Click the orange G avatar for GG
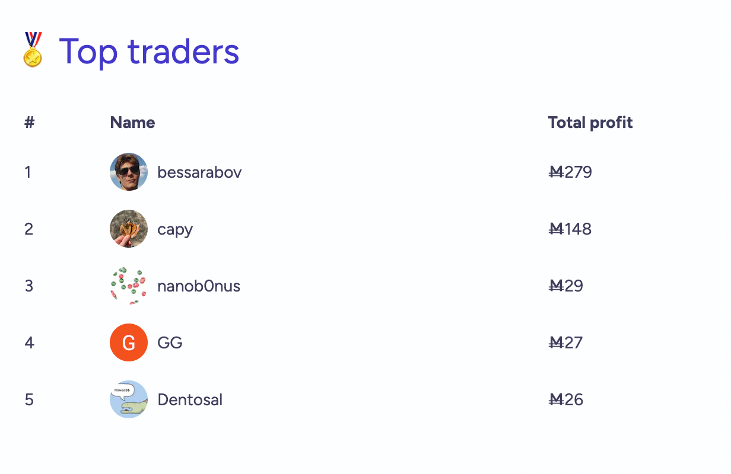The width and height of the screenshot is (731, 474). pyautogui.click(x=129, y=342)
